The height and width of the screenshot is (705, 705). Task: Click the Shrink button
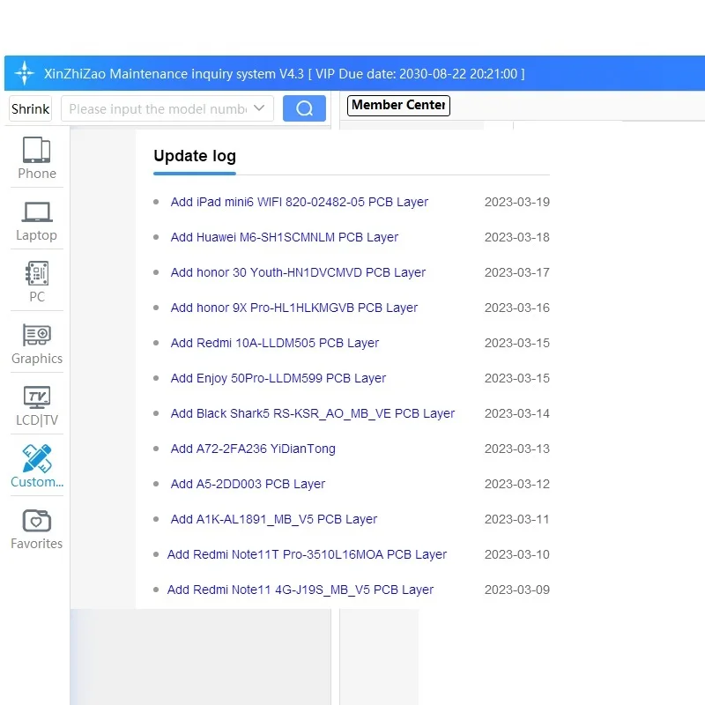pyautogui.click(x=31, y=108)
